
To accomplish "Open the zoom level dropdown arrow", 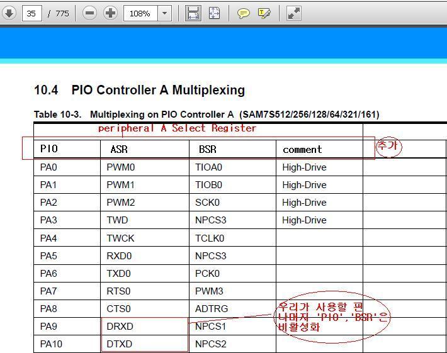I will [x=164, y=13].
